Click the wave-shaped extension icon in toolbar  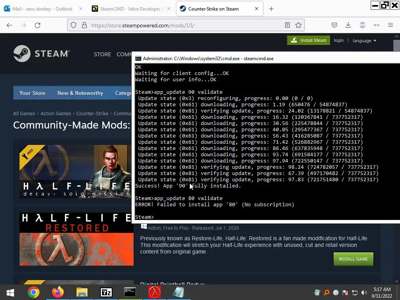[x=376, y=25]
